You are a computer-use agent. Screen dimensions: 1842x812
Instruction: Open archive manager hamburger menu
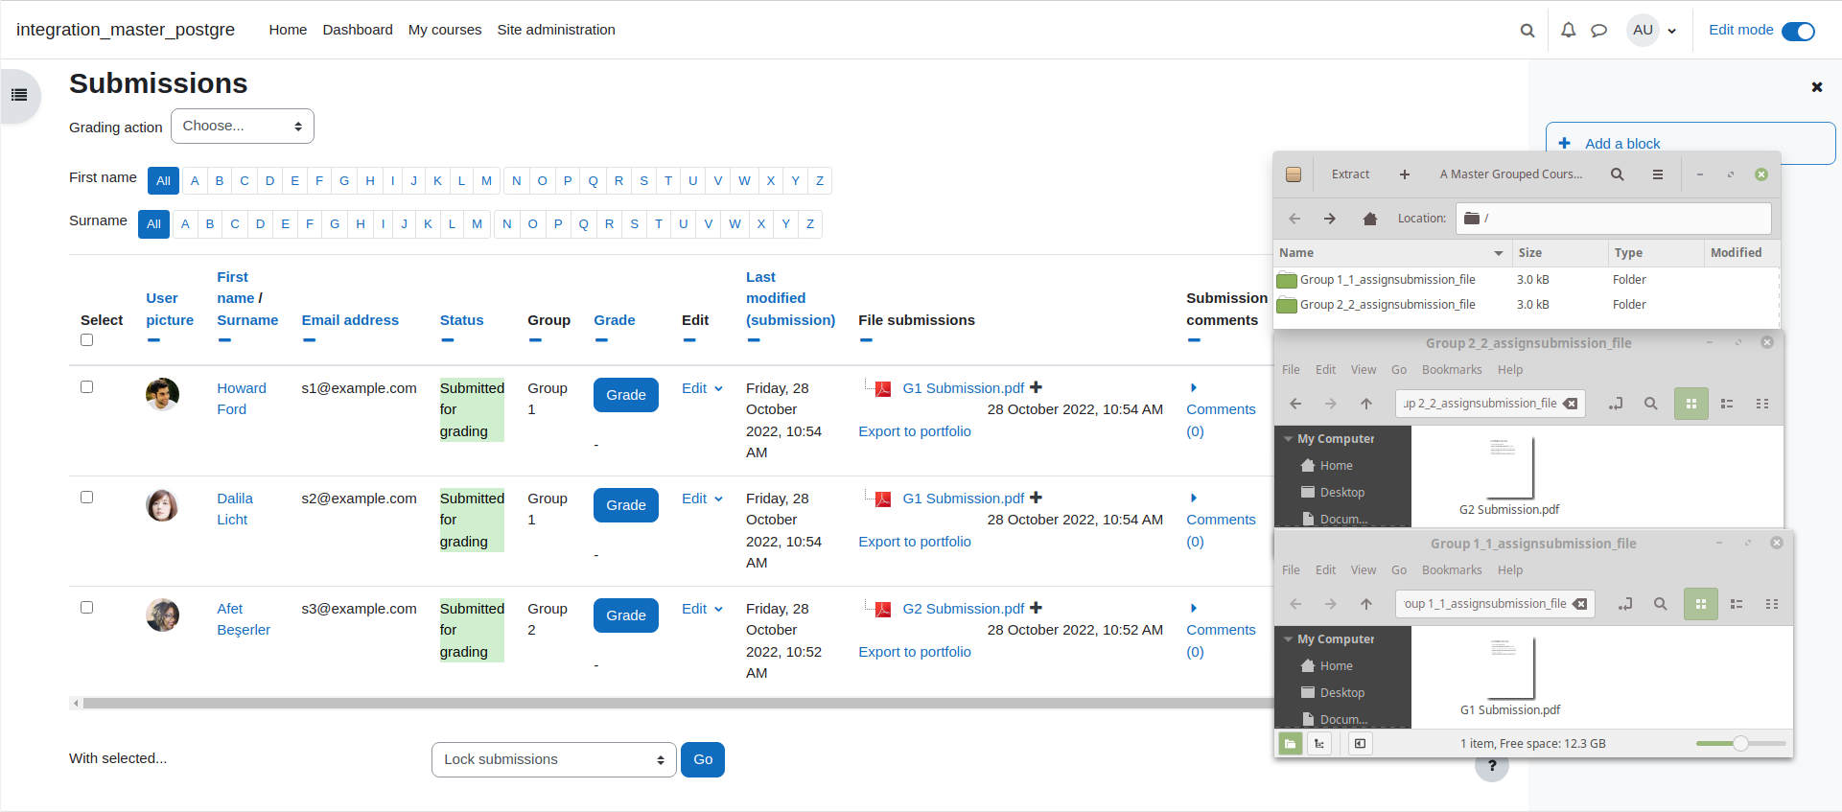[x=1658, y=174]
